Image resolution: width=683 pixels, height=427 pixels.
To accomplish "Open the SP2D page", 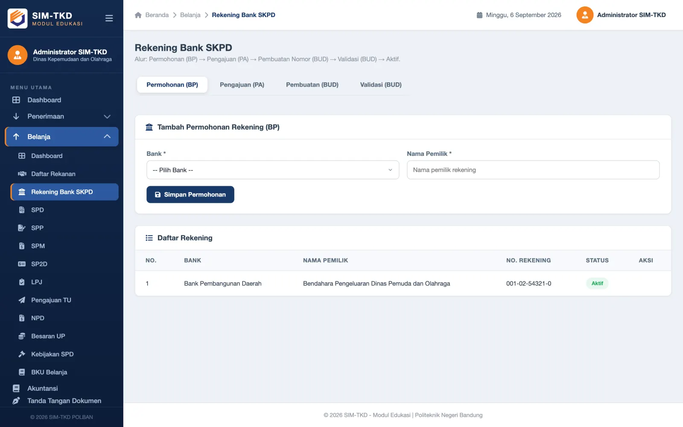I will click(x=64, y=264).
